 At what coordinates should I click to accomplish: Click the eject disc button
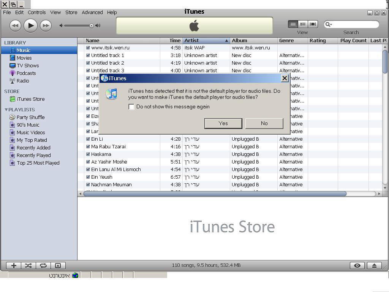tap(374, 265)
